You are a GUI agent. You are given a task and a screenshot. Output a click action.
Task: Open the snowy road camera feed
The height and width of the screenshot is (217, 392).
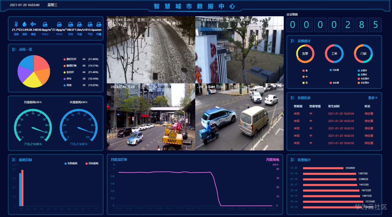pyautogui.click(x=151, y=50)
